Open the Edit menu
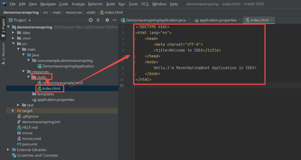Viewport: 301px width, 160px height. coord(22,4)
